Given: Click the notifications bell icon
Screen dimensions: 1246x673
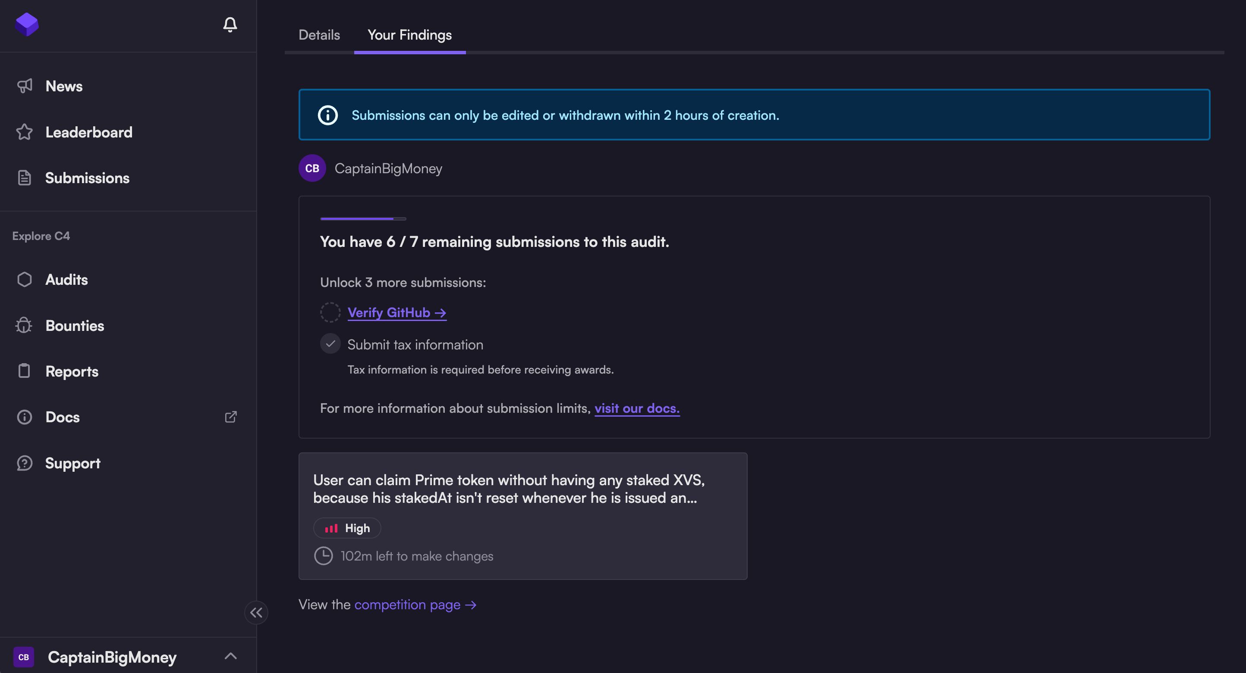Looking at the screenshot, I should pos(230,25).
